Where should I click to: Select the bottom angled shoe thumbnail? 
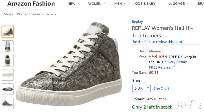click(8, 103)
